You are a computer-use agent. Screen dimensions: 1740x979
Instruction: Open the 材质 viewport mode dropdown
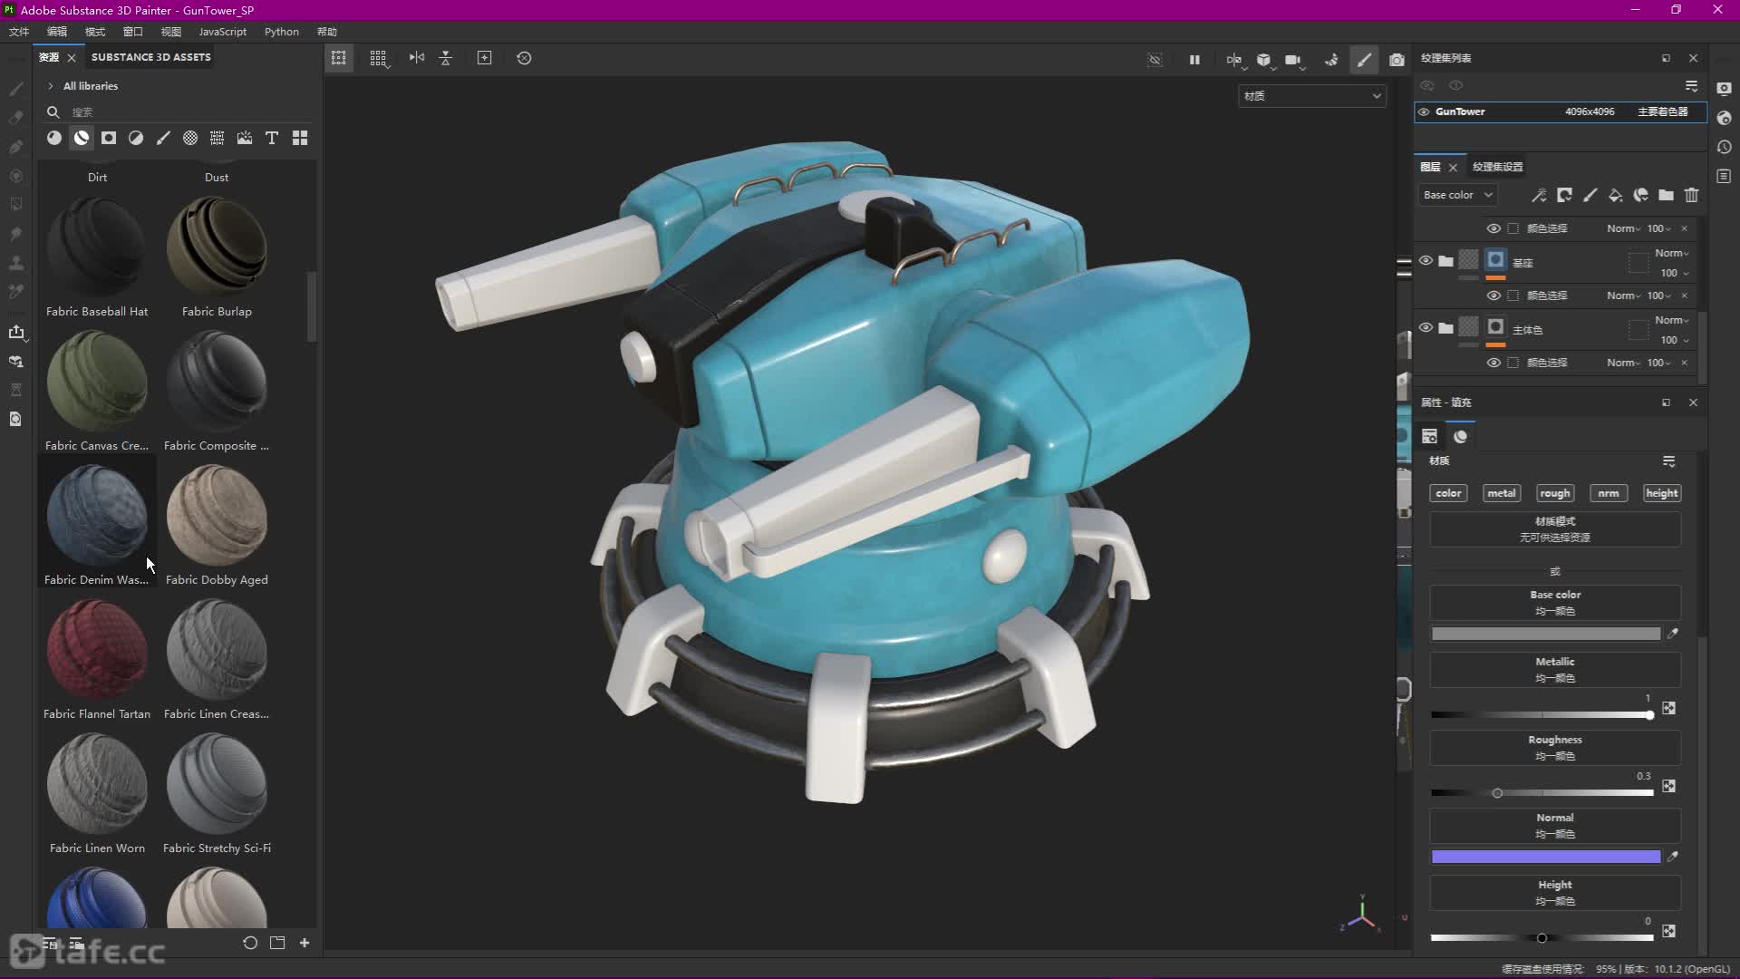(x=1311, y=96)
